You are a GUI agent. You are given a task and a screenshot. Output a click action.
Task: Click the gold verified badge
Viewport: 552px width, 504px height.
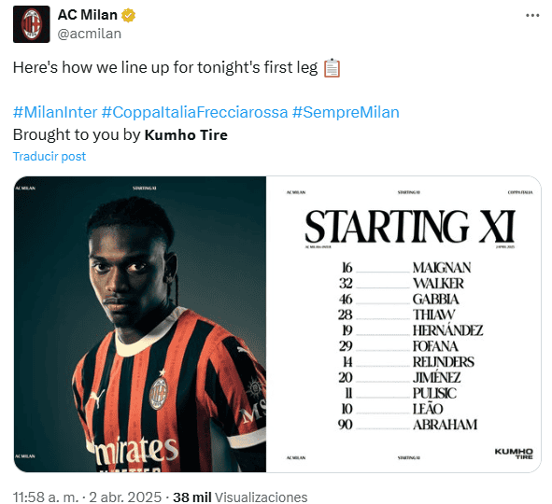coord(129,16)
